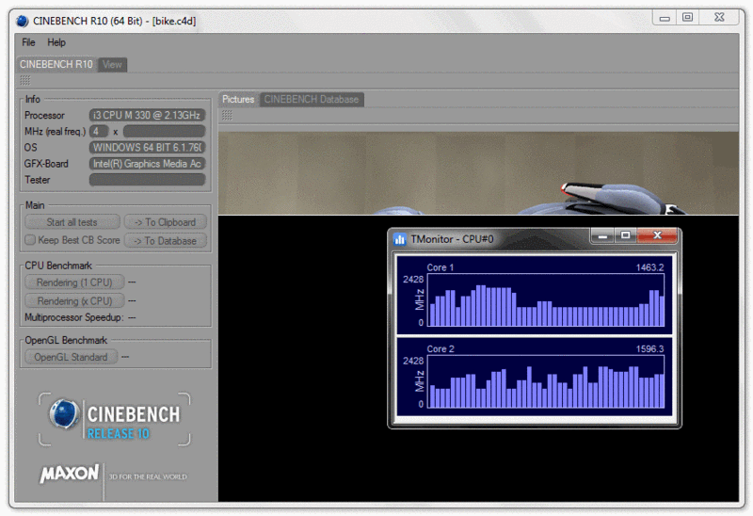
Task: Click the empty MHz real frequency field
Action: 164,131
